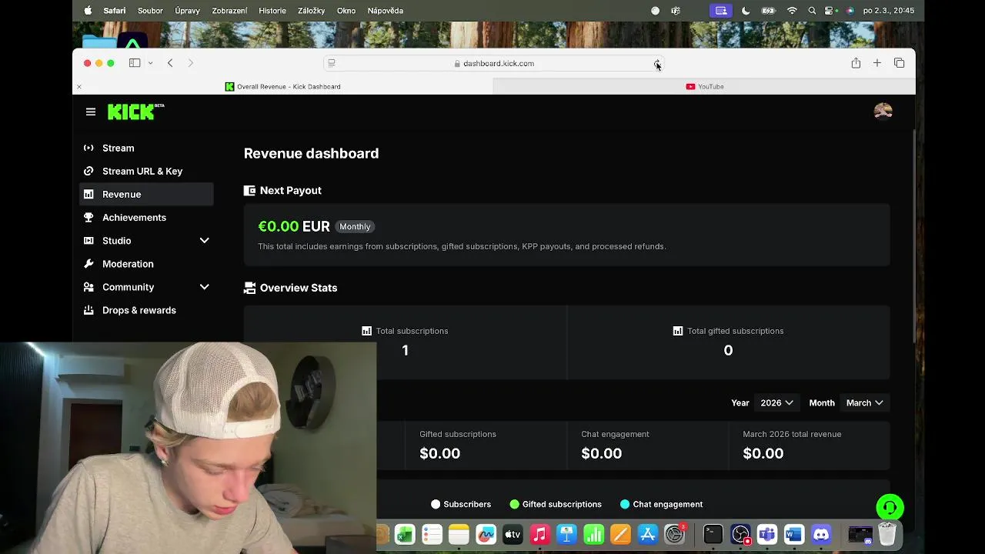Click the Moderation wrench icon
The height and width of the screenshot is (554, 985).
88,263
